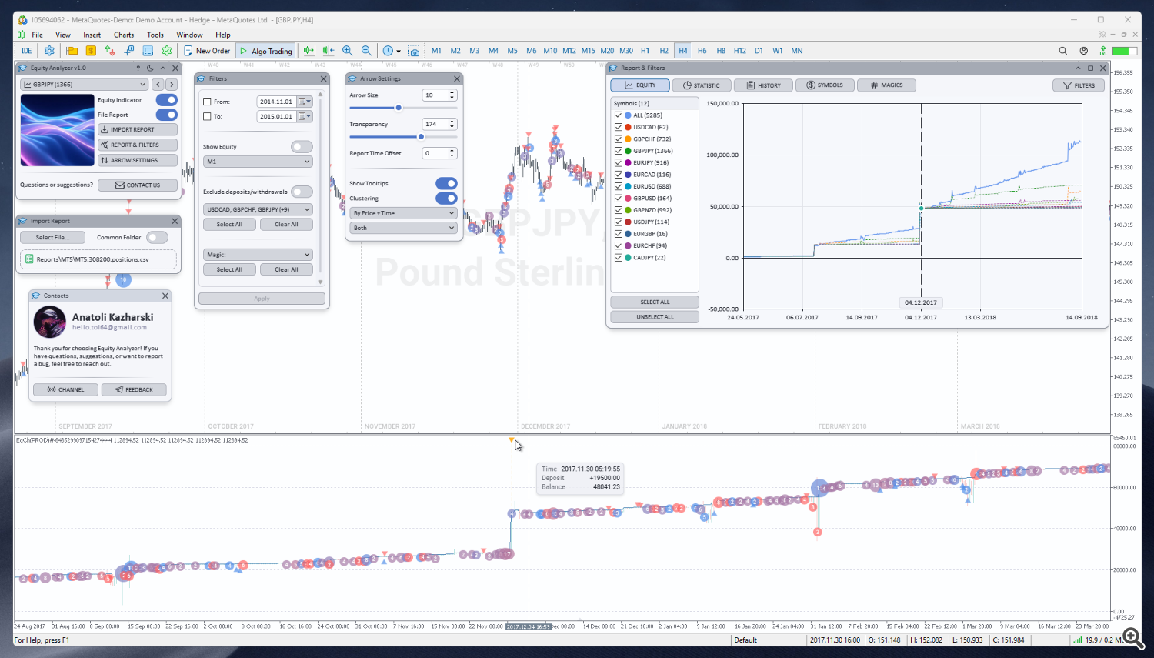Open the Magic dropdown
The width and height of the screenshot is (1154, 658).
coord(258,254)
